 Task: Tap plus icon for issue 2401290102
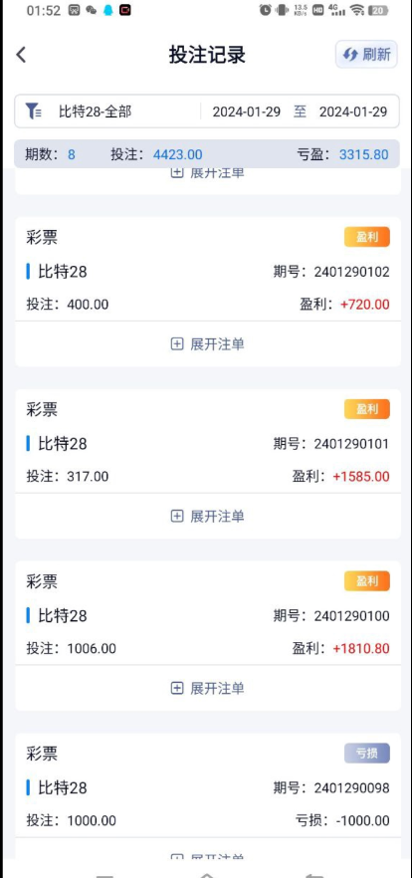click(177, 343)
